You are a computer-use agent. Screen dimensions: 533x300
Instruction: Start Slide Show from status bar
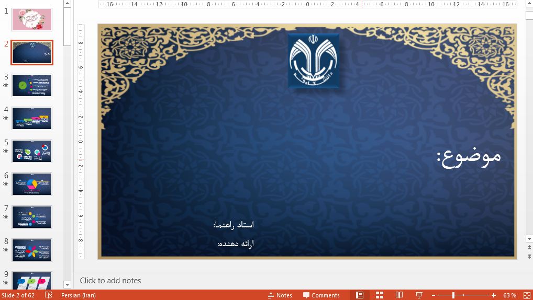(419, 295)
